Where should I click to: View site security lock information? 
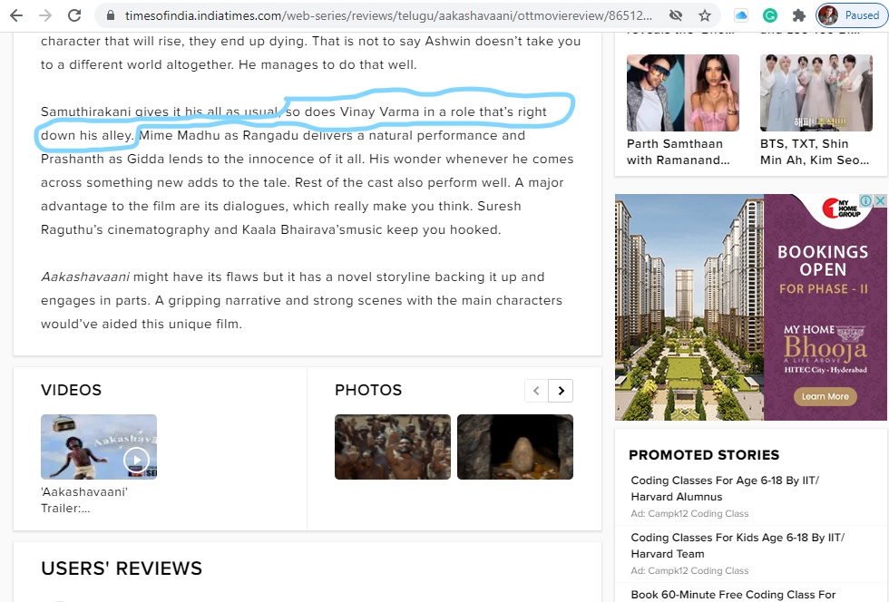(111, 15)
